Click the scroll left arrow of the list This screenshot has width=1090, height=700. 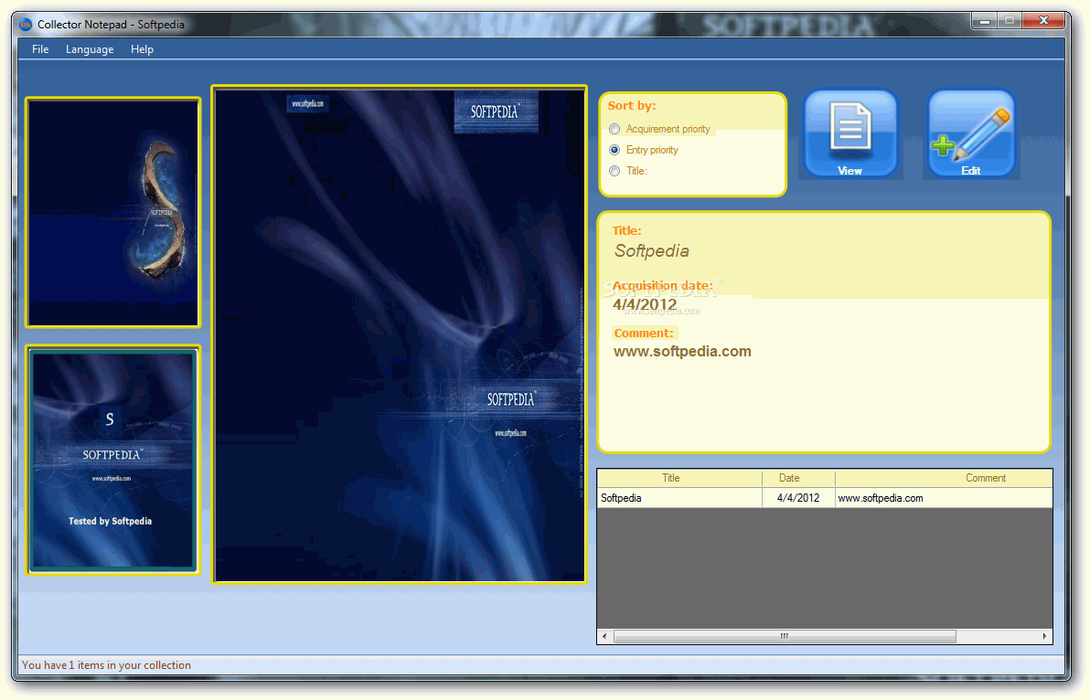tap(604, 636)
